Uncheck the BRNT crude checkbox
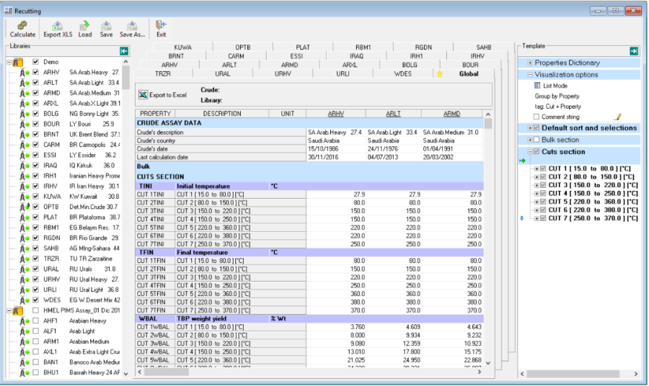This screenshot has height=386, width=649. (x=35, y=135)
